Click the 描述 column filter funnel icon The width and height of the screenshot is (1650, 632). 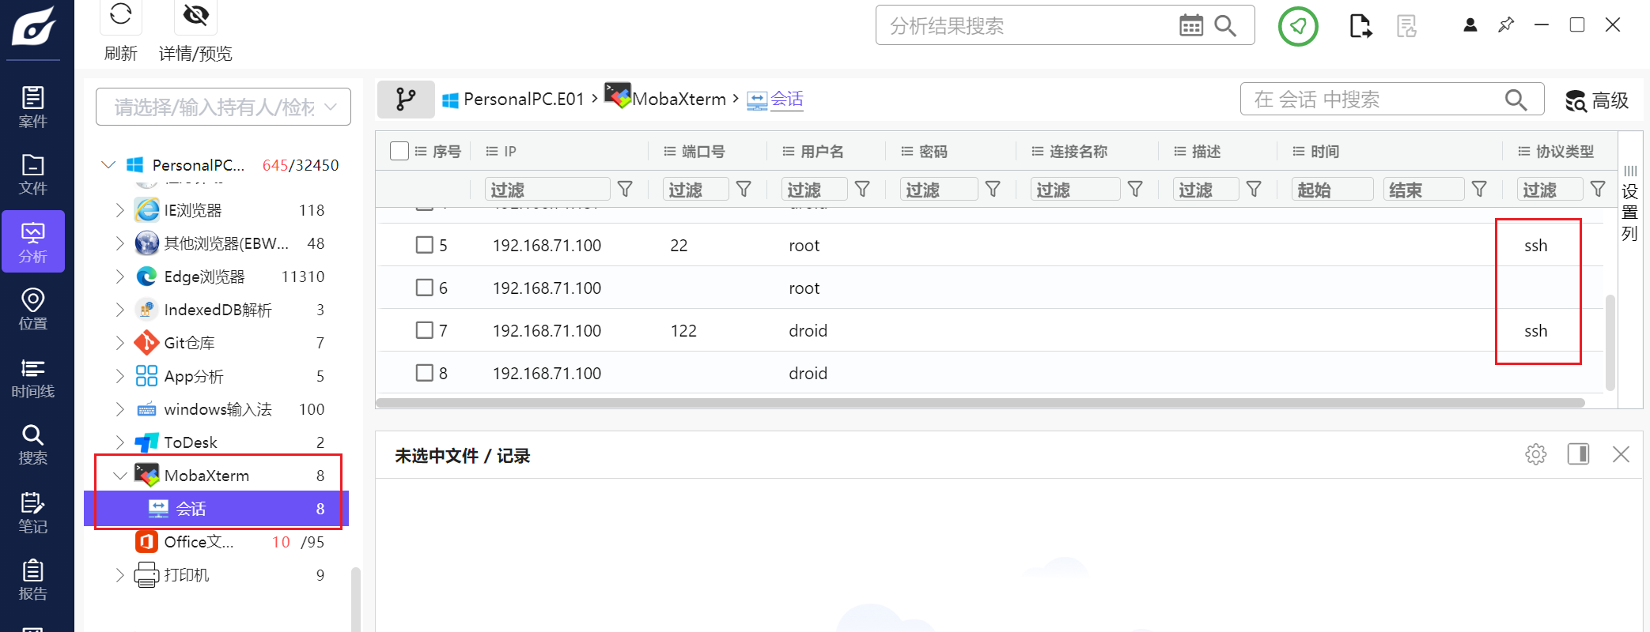(1254, 190)
